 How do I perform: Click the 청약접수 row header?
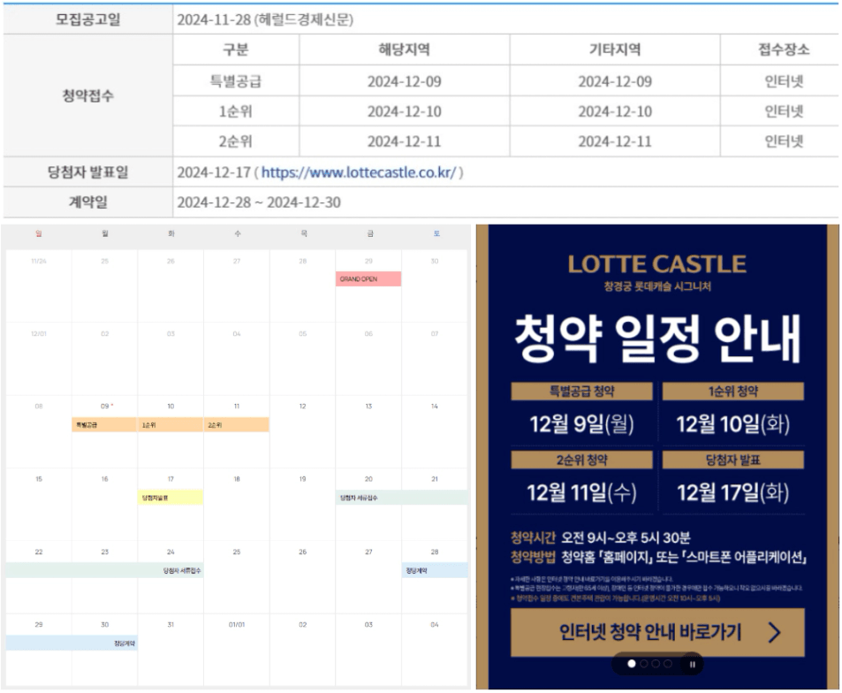pos(88,95)
